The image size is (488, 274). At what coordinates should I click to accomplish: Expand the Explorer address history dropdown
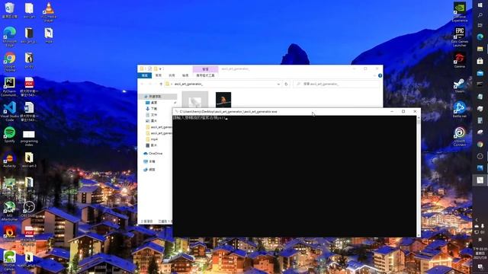click(x=278, y=84)
